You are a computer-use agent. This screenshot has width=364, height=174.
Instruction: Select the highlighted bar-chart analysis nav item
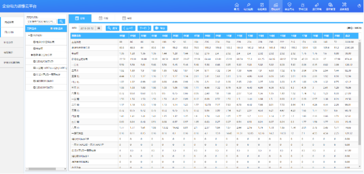276,6
